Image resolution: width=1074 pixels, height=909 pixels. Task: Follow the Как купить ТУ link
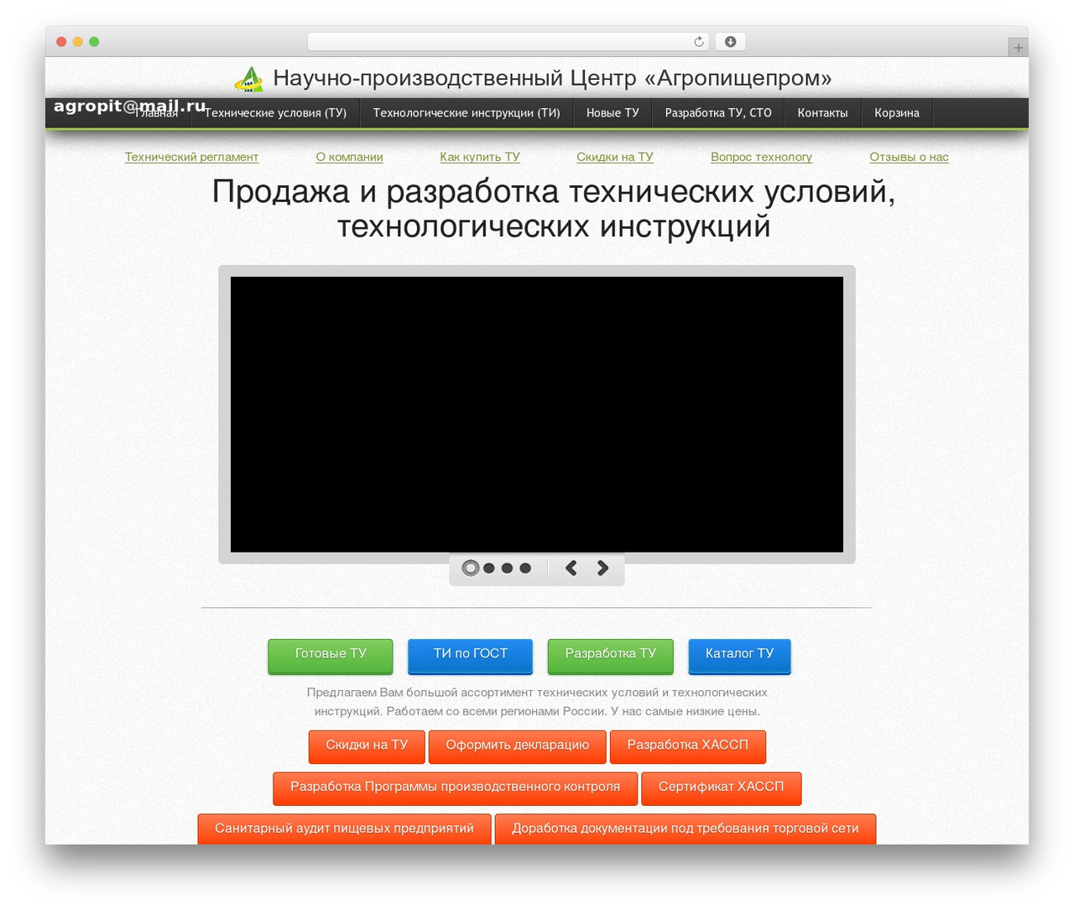[480, 157]
